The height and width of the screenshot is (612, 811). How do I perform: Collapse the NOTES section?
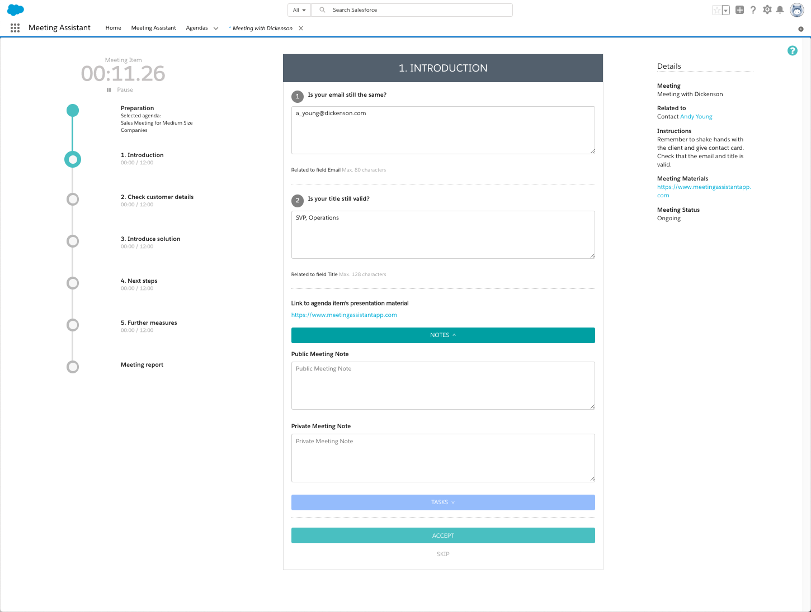pyautogui.click(x=443, y=335)
